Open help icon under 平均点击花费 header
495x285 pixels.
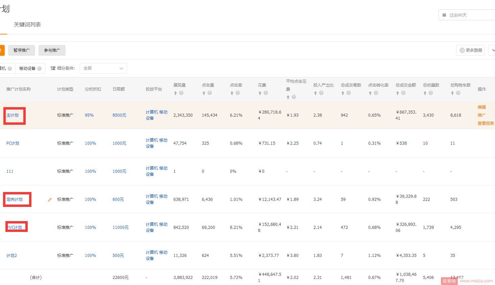pos(294,97)
